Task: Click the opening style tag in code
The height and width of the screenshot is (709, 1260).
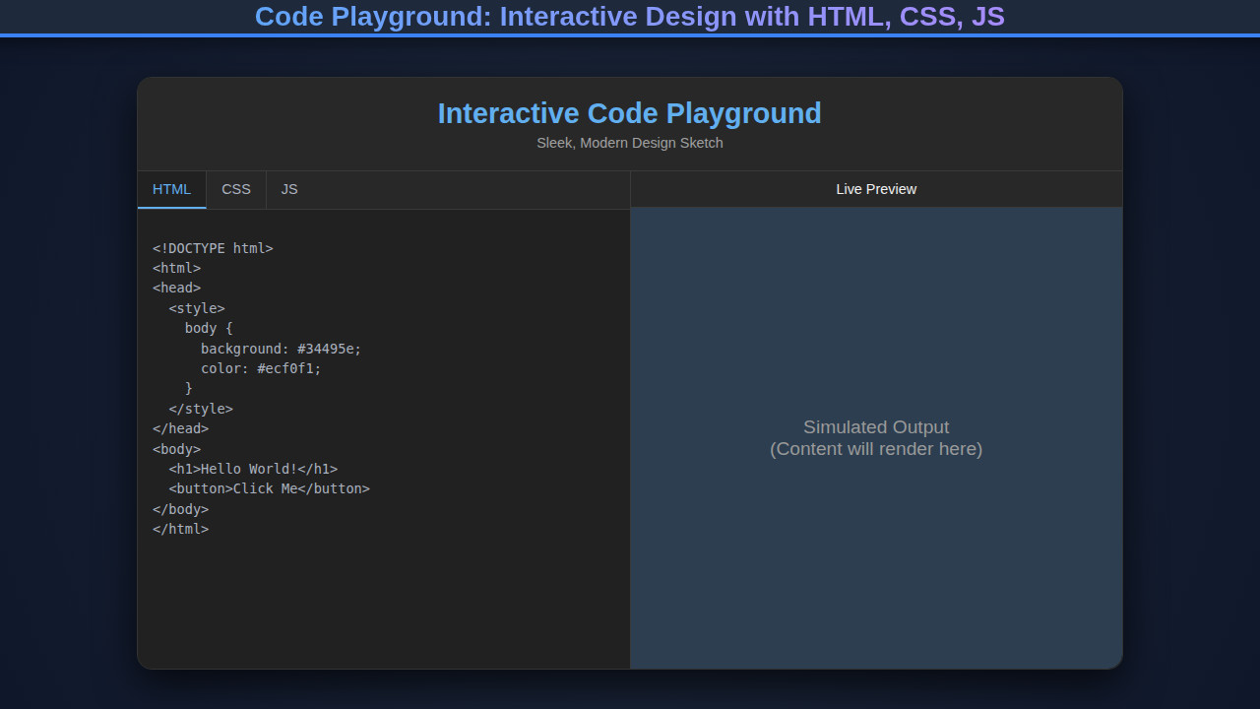Action: (x=197, y=307)
